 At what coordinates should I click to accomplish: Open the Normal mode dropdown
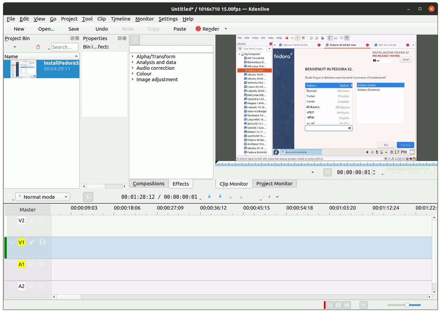click(x=43, y=197)
